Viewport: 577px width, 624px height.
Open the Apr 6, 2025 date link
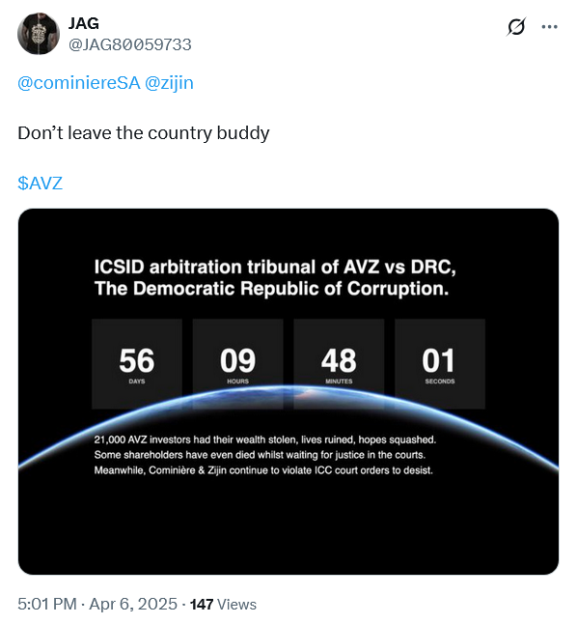[133, 604]
